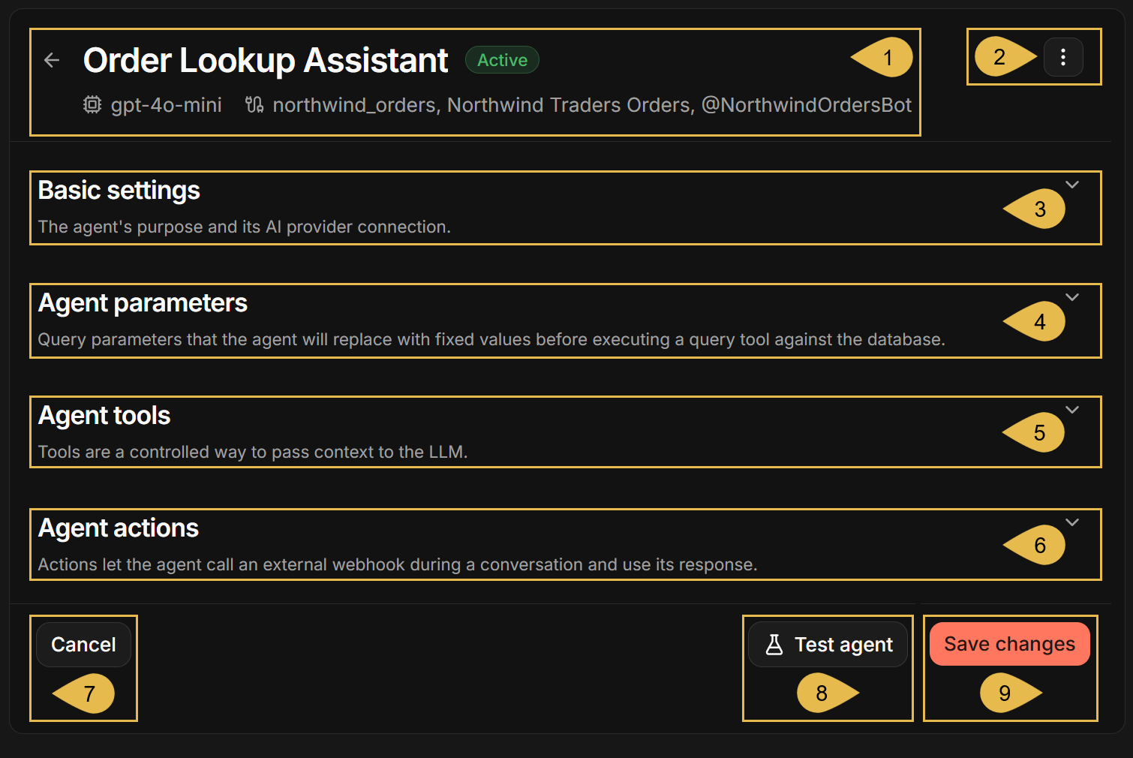Click the Active status badge

503,60
